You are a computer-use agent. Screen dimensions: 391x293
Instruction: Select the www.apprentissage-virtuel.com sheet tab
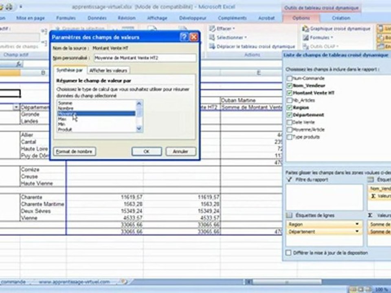(74, 282)
